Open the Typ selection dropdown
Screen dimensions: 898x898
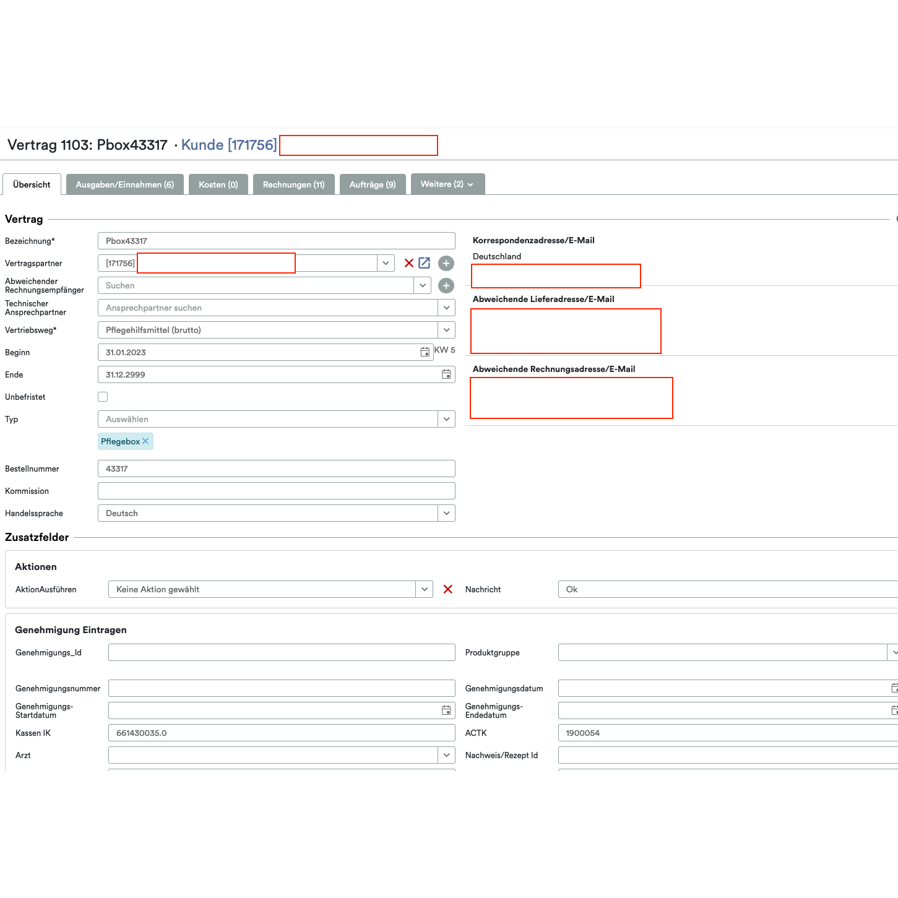click(446, 419)
